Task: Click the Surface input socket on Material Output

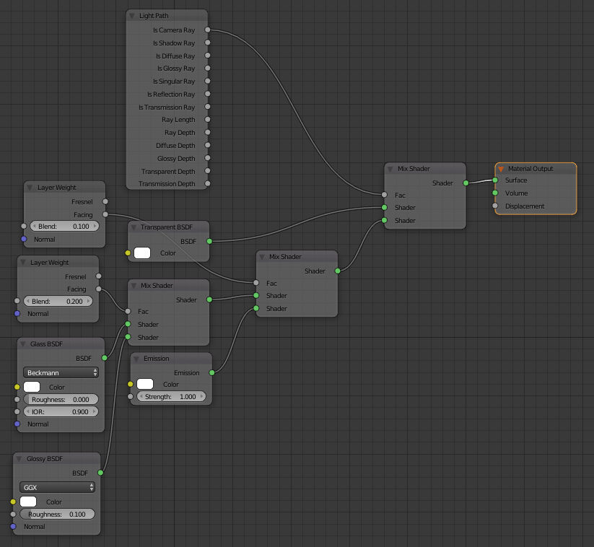Action: pyautogui.click(x=495, y=180)
